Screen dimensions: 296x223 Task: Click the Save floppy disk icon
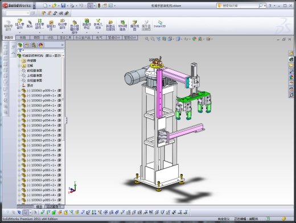[x=63, y=6]
